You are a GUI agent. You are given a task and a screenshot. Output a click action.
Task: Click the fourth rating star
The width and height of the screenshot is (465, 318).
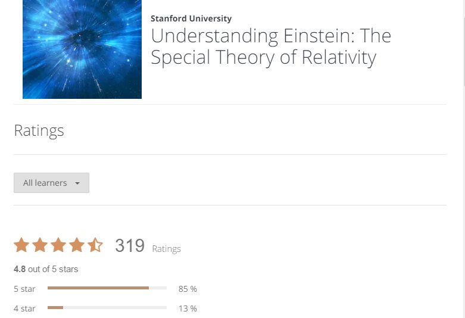[x=77, y=245]
